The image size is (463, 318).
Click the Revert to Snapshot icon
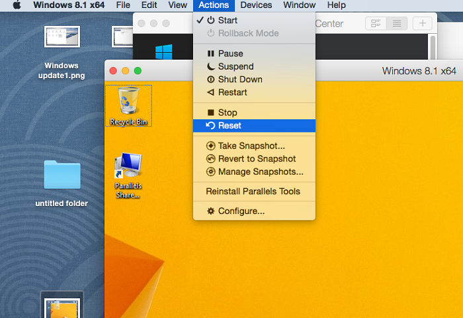(x=210, y=159)
